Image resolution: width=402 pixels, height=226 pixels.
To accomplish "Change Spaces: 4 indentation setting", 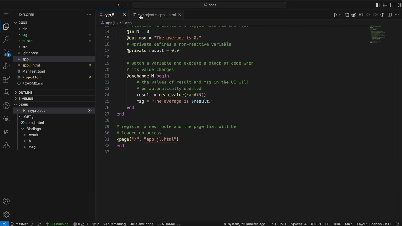I will [298, 224].
